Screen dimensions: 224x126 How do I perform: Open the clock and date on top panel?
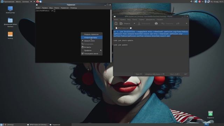217,1
